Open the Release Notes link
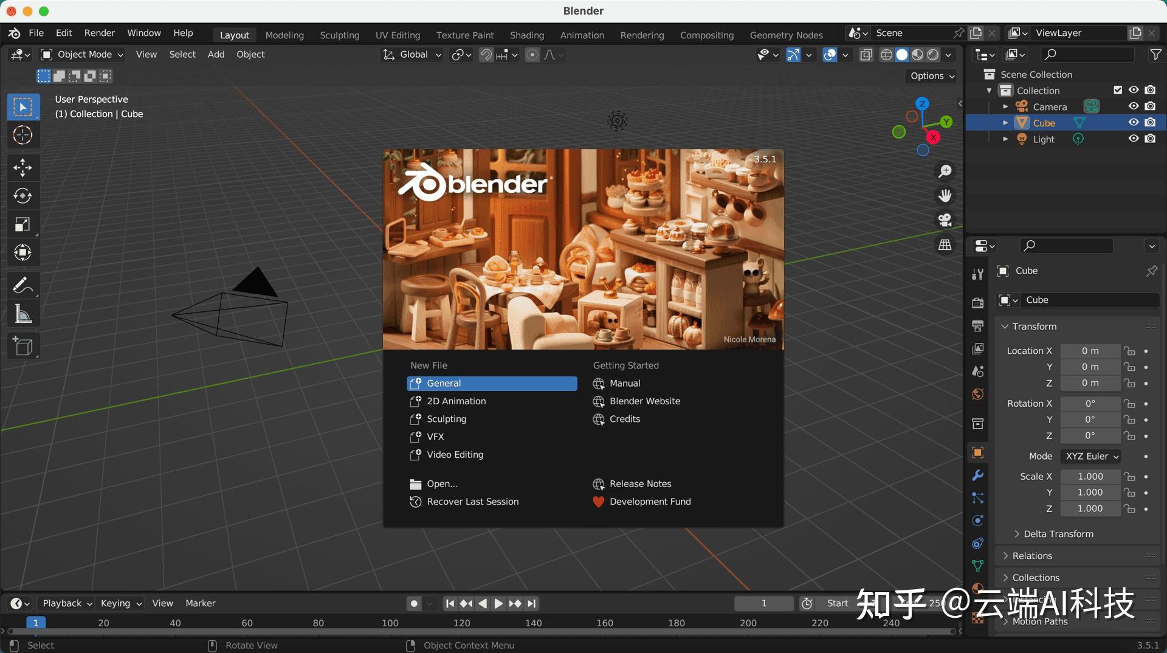The height and width of the screenshot is (653, 1167). tap(639, 483)
